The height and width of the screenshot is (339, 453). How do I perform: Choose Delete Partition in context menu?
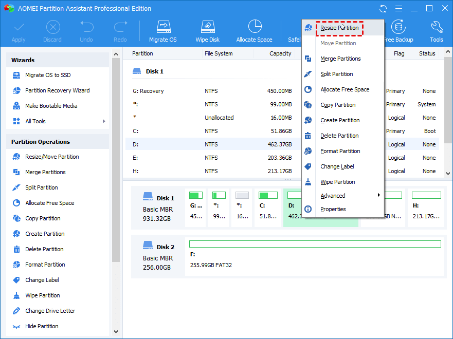tap(342, 136)
